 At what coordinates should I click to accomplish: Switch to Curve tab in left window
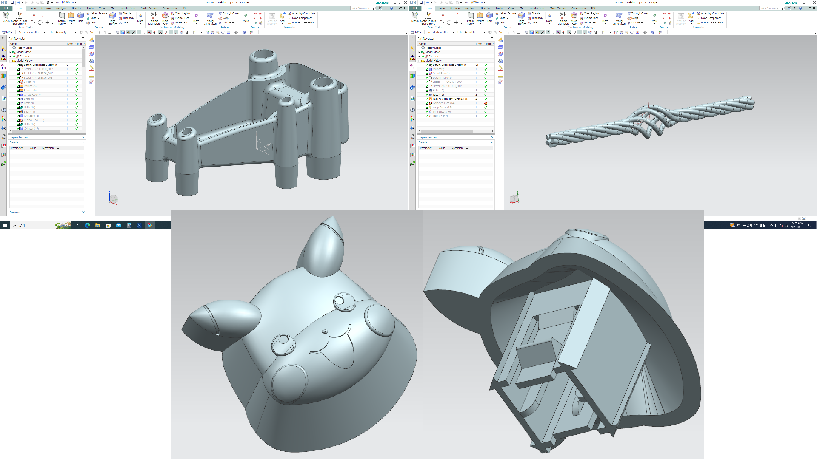coord(32,8)
